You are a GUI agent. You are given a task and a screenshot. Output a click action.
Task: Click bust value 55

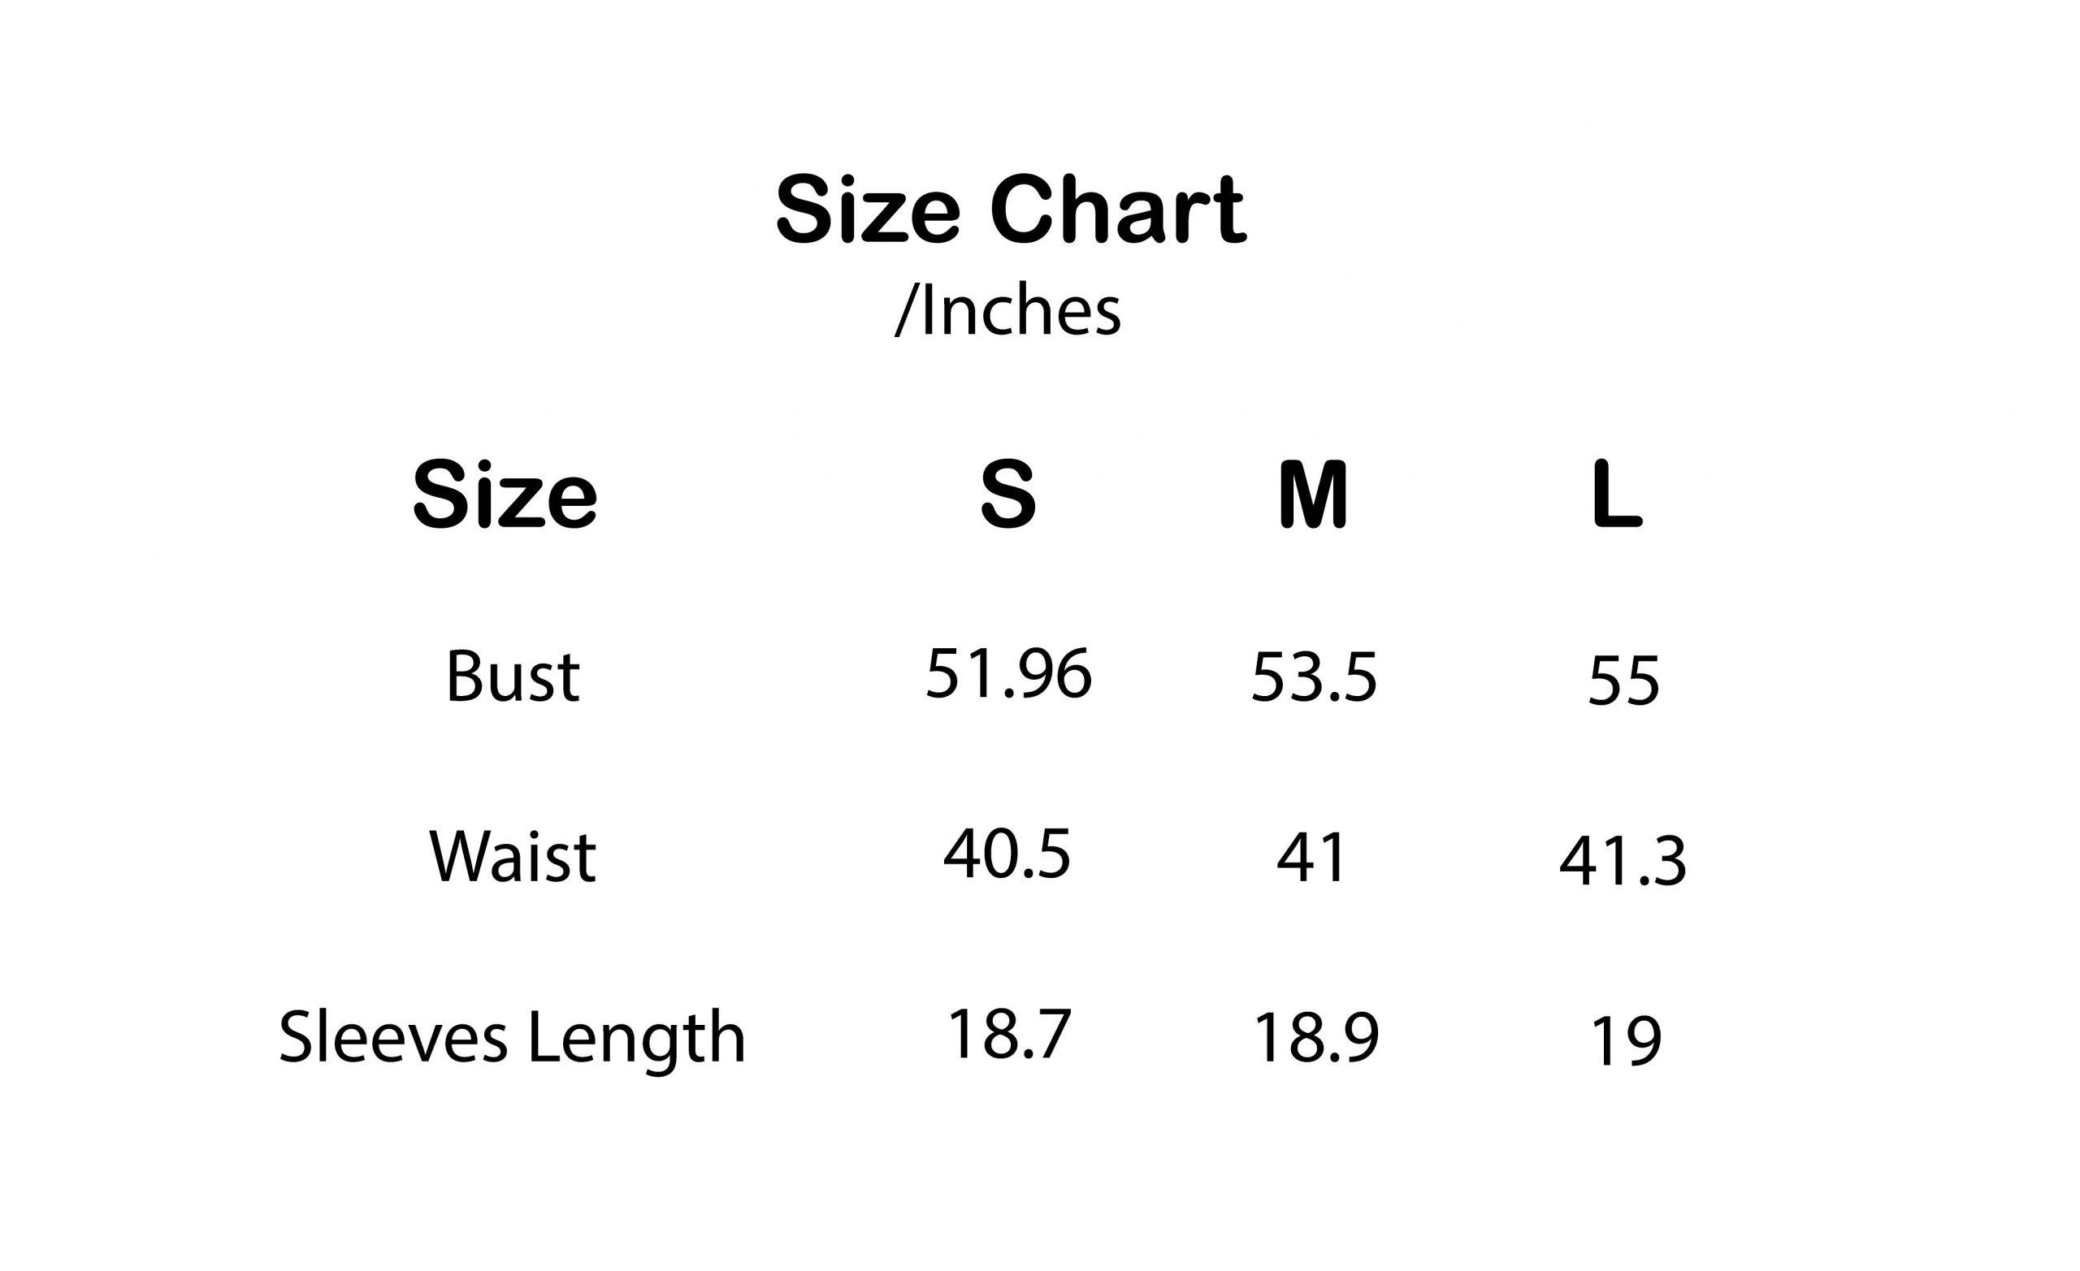pyautogui.click(x=1623, y=681)
